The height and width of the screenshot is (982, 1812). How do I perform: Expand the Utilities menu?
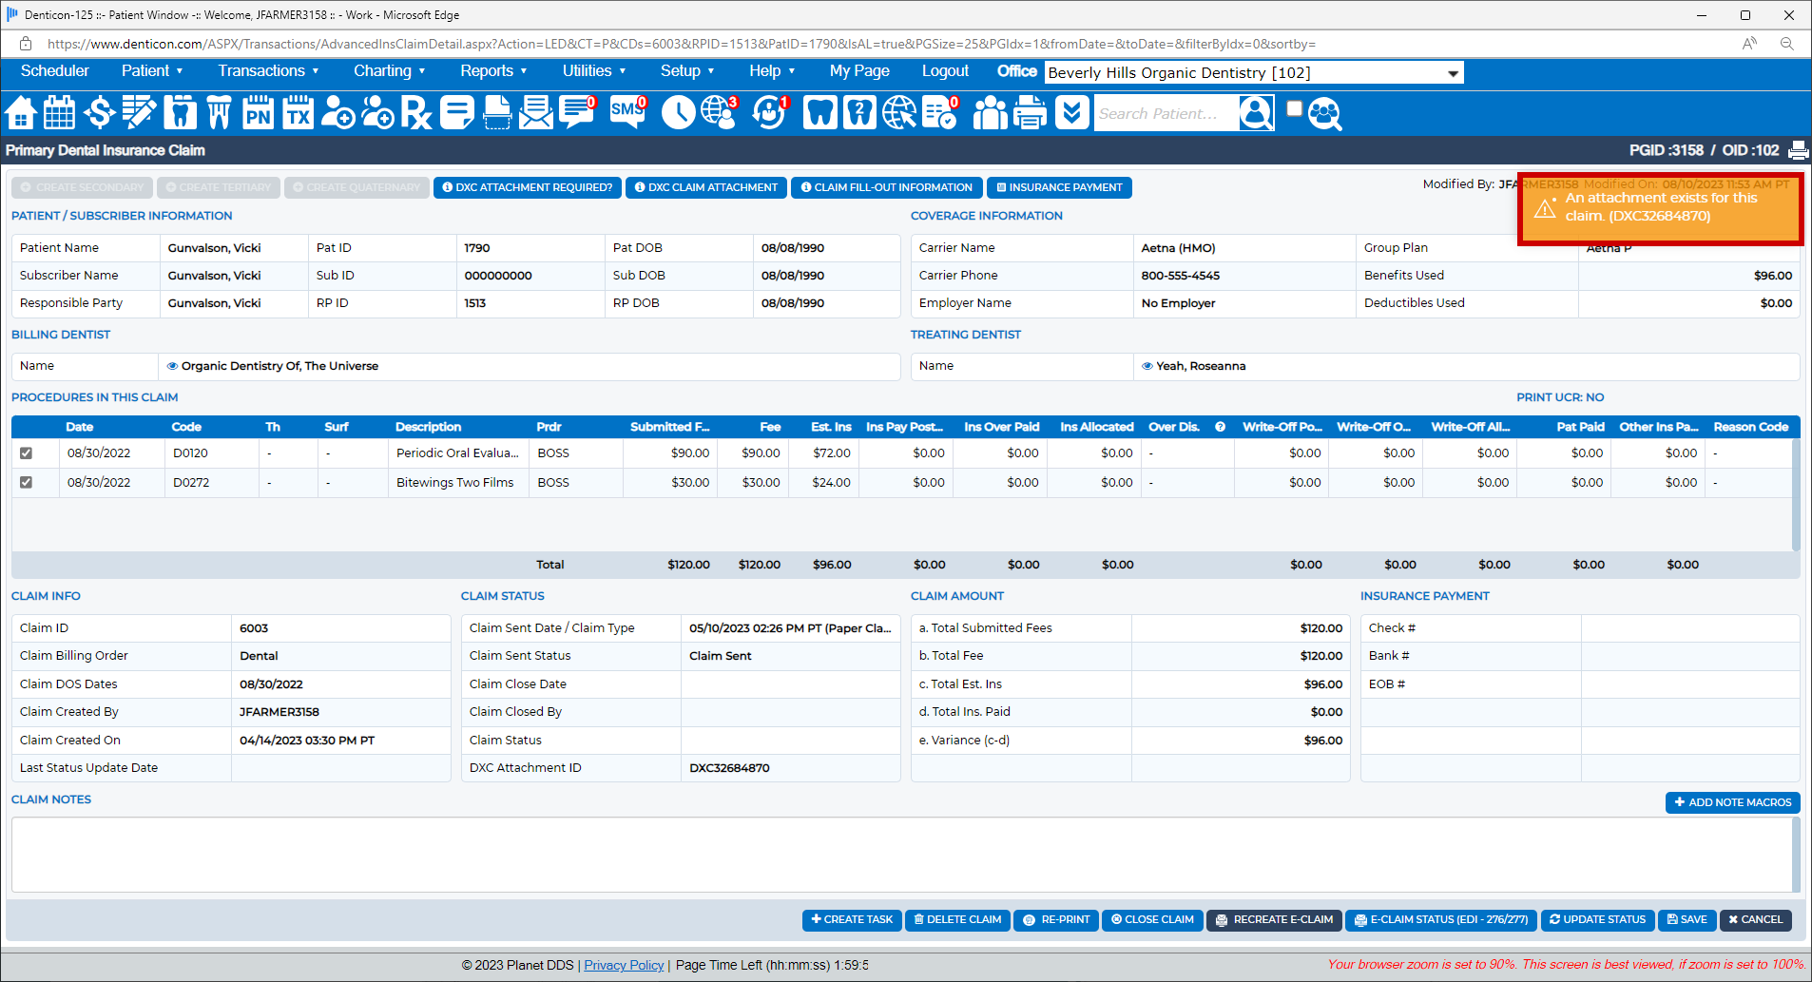[x=594, y=71]
